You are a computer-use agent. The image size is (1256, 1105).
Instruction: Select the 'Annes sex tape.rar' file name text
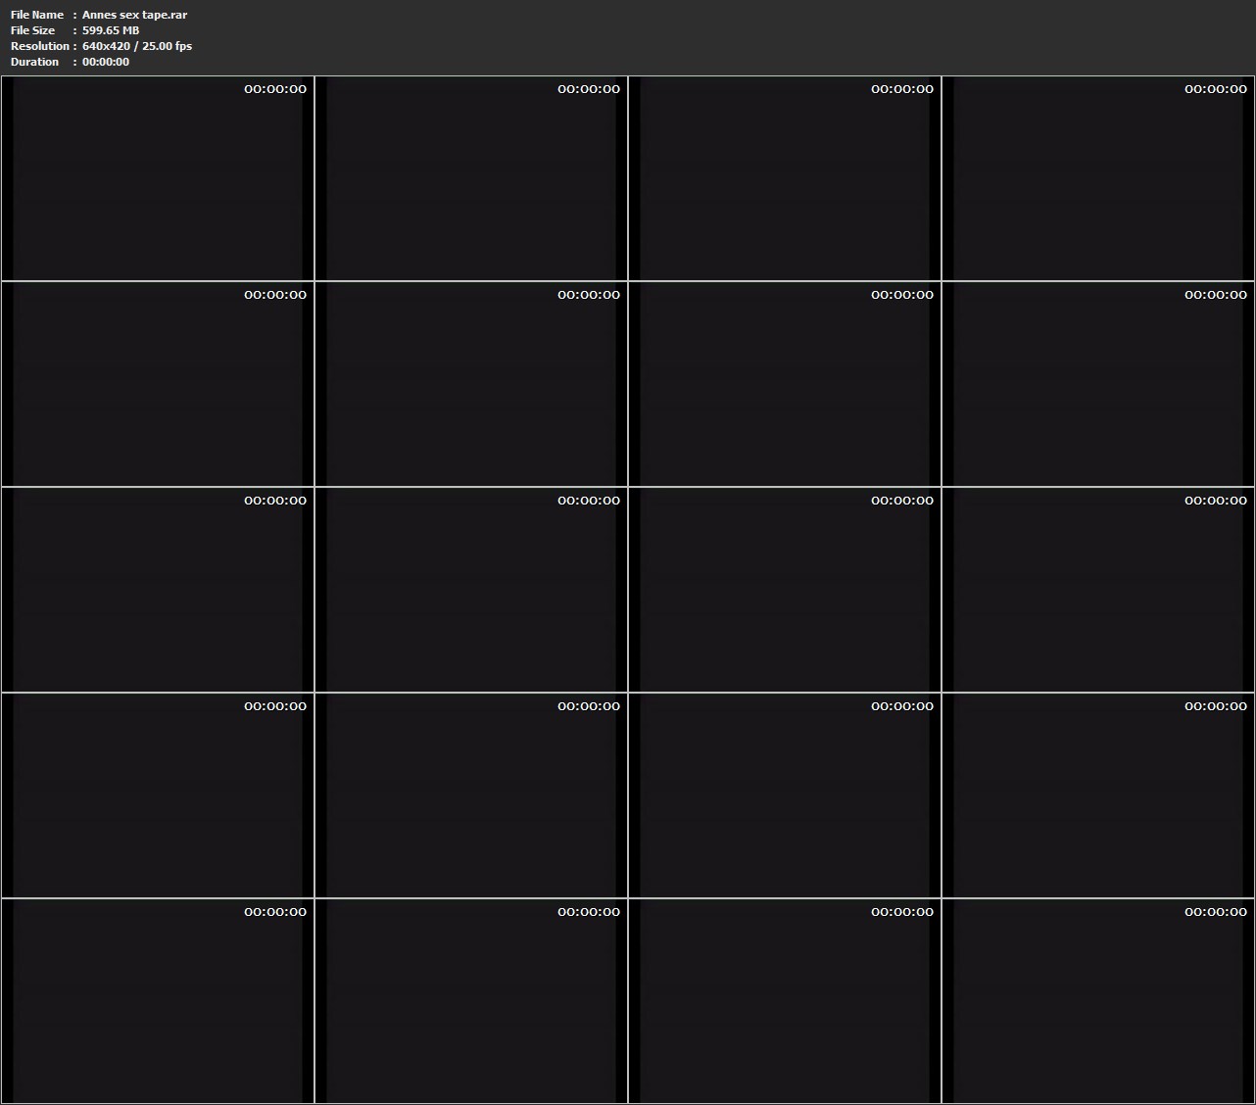pos(134,15)
